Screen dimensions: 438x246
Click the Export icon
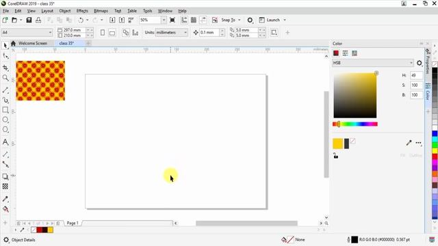[x=122, y=20]
